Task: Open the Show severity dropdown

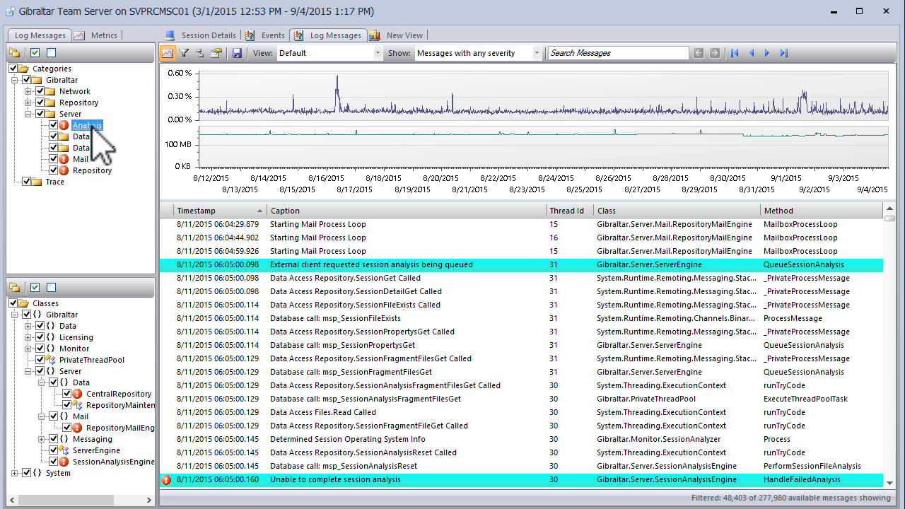Action: [537, 53]
